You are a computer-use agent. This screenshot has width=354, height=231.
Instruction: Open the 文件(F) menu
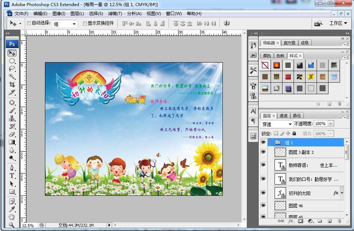tap(21, 13)
